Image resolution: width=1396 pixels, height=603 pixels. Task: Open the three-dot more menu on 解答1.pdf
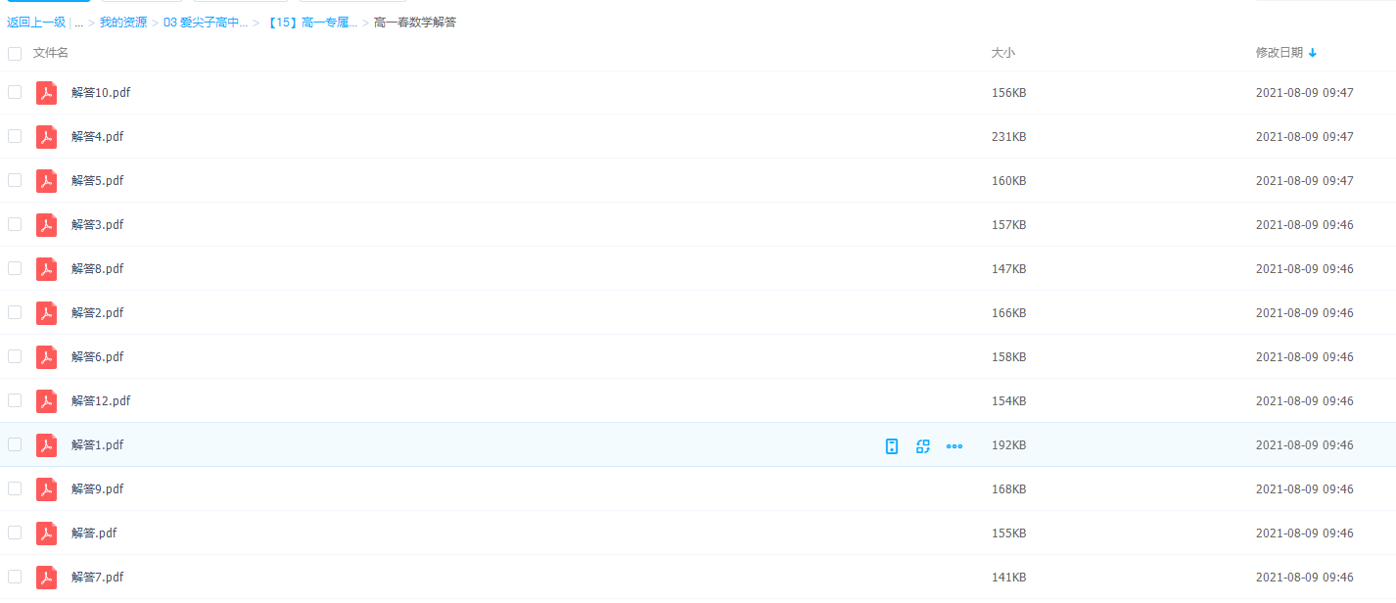coord(954,446)
